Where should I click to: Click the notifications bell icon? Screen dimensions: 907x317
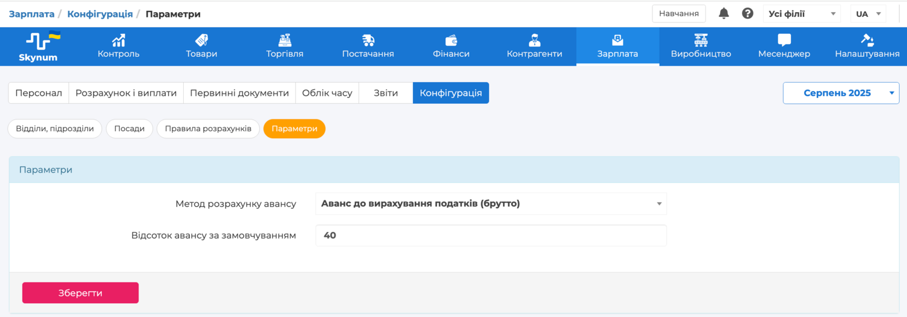click(x=724, y=13)
